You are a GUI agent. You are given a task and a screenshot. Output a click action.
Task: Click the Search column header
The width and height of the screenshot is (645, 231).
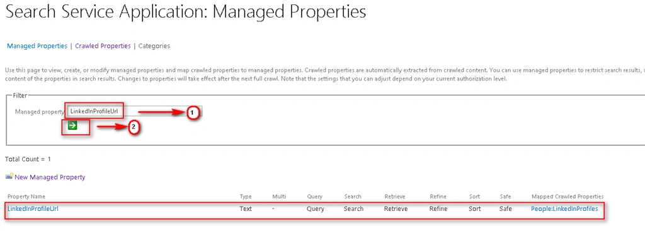(353, 196)
